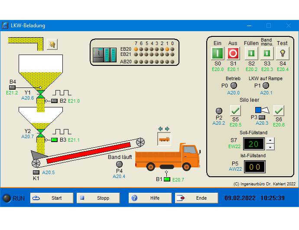This screenshot has width=299, height=230.
Task: Click the green B1 sensor indicator
Action: [167, 179]
